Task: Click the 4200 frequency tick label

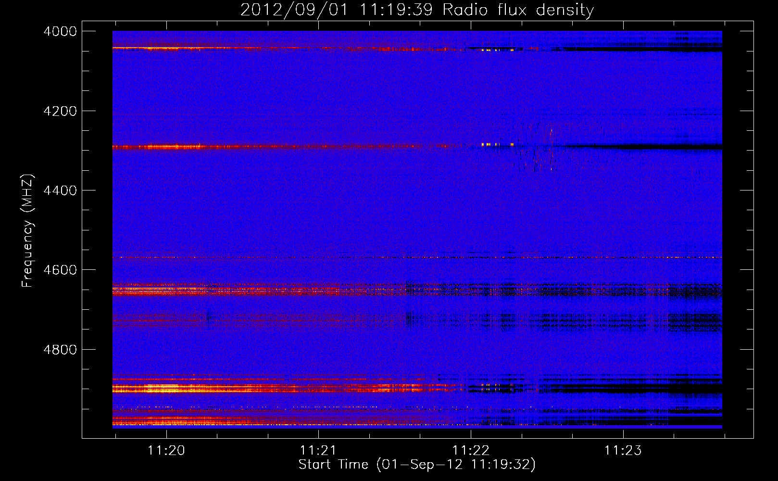Action: click(x=60, y=111)
